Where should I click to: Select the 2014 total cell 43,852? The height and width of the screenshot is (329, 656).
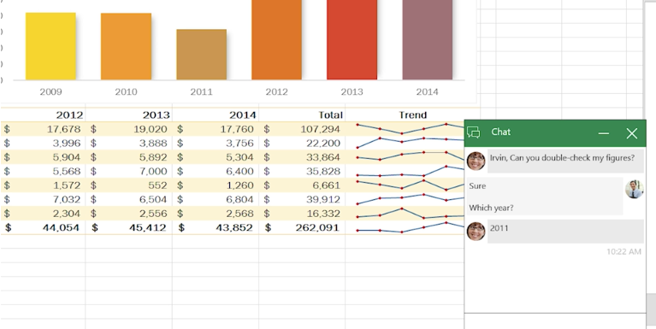coord(216,227)
